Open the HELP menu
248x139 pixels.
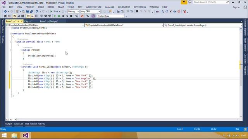point(165,7)
